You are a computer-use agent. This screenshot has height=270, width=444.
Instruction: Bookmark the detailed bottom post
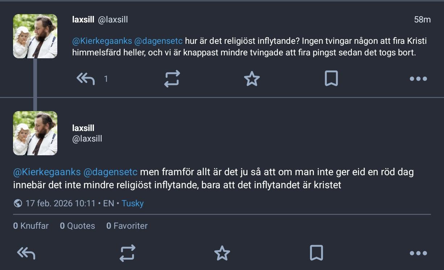coord(316,253)
